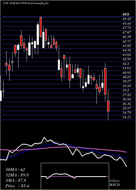The width and height of the screenshot is (136, 190).
Task: Click the 43.66 price axis label
Action: tap(127, 55)
